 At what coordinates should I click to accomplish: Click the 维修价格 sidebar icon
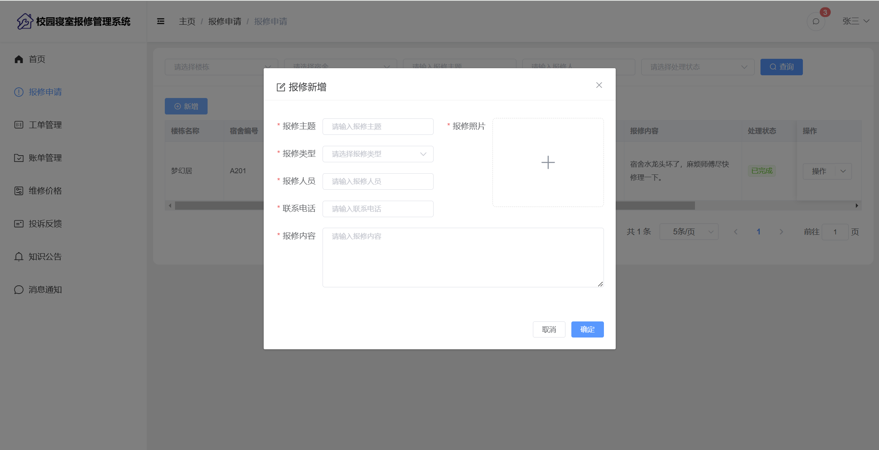[x=19, y=191]
